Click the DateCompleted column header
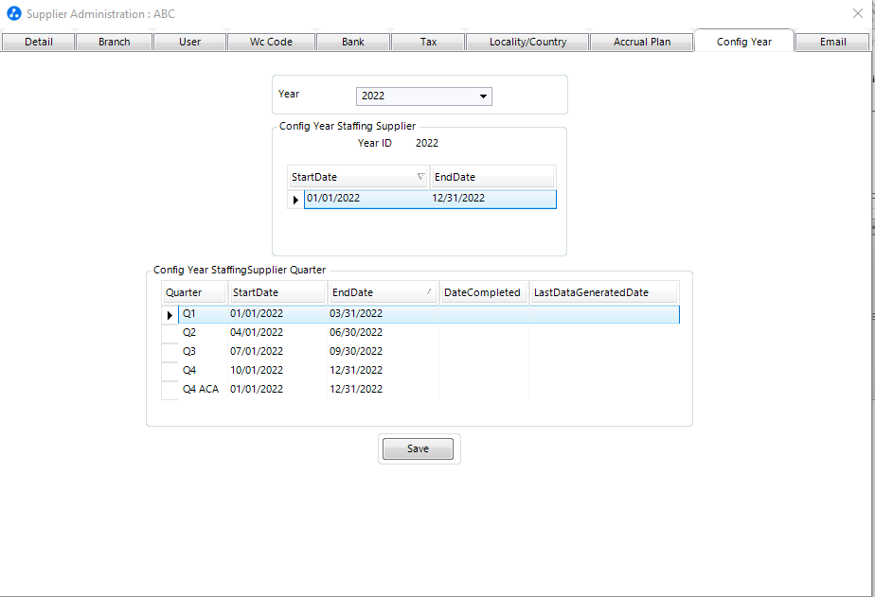The height and width of the screenshot is (597, 875). click(x=482, y=292)
